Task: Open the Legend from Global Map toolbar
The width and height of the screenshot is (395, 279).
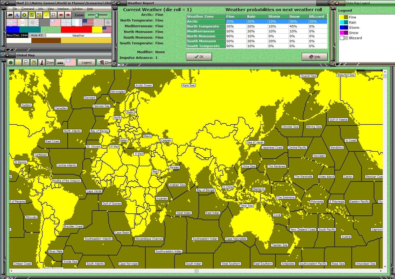Action: click(87, 62)
